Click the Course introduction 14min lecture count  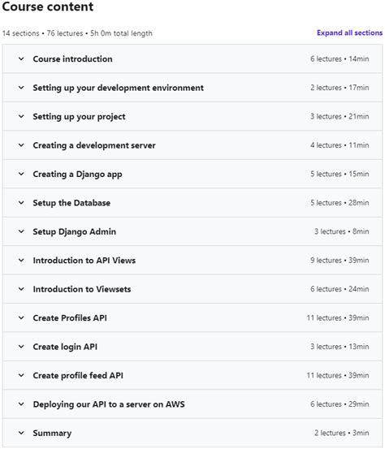(340, 59)
